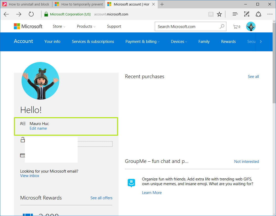The width and height of the screenshot is (276, 216).
Task: Add page to favorites with star icon
Action: tap(219, 14)
